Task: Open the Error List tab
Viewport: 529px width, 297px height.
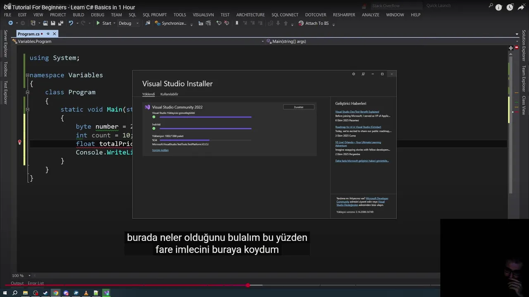Action: (36, 283)
